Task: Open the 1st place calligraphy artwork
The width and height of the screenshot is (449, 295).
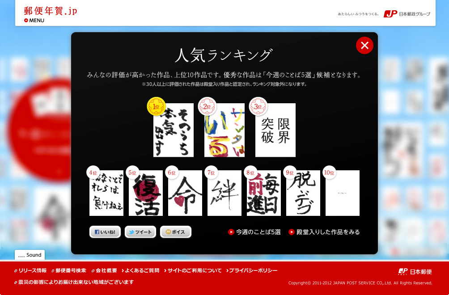Action: [174, 130]
